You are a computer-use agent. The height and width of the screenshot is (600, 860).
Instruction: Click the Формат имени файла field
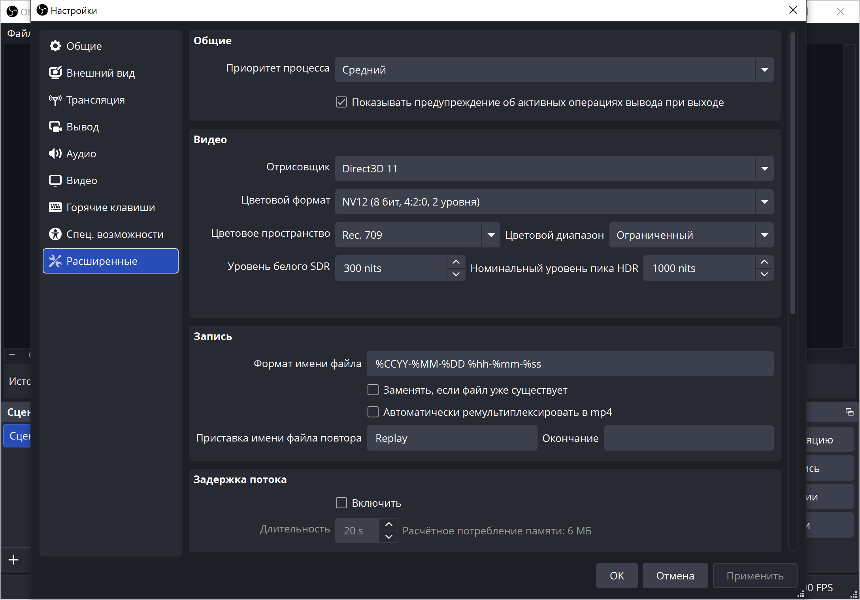point(570,364)
